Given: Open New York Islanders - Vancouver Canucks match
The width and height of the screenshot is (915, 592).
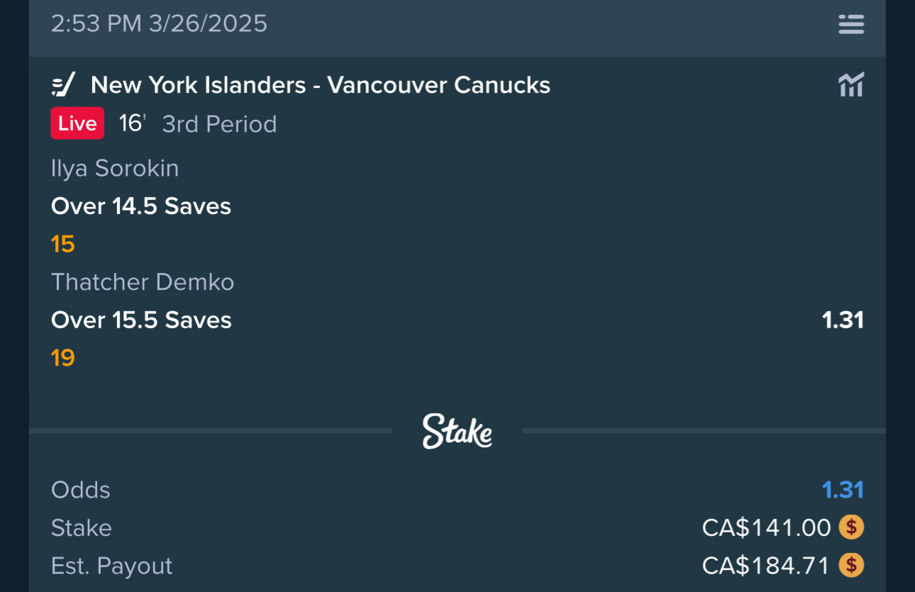Looking at the screenshot, I should [321, 85].
